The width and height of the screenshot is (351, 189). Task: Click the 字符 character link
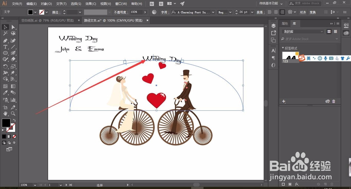165,12
